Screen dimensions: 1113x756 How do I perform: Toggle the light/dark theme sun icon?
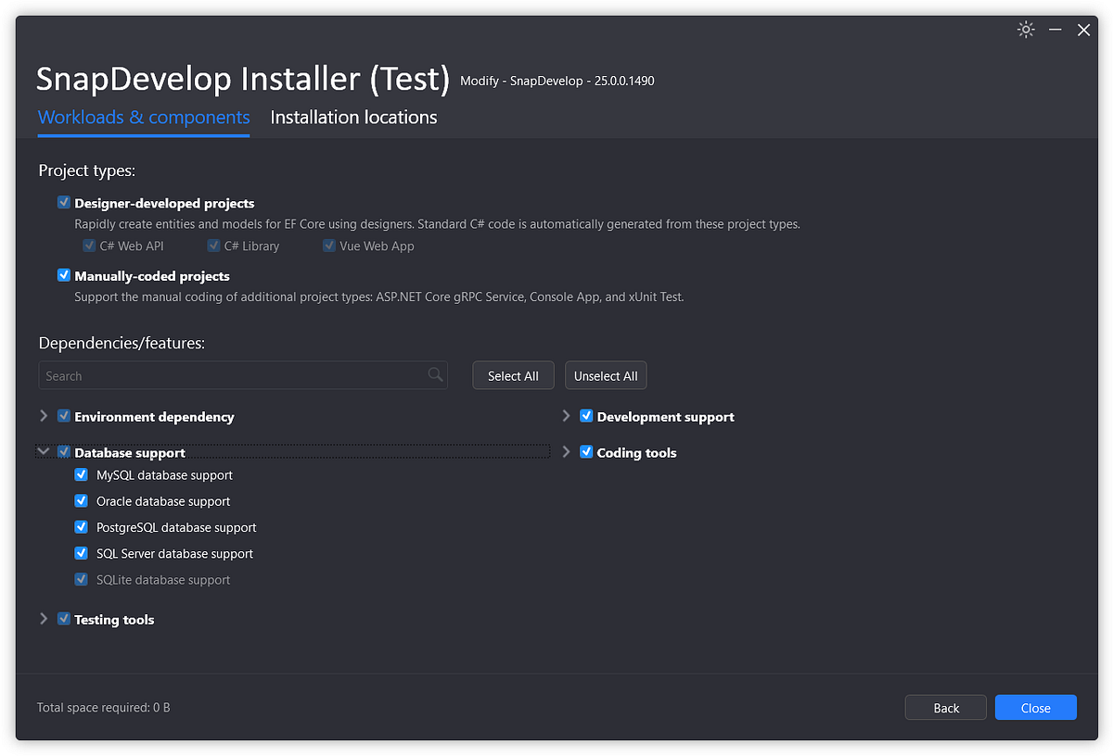pos(1025,30)
